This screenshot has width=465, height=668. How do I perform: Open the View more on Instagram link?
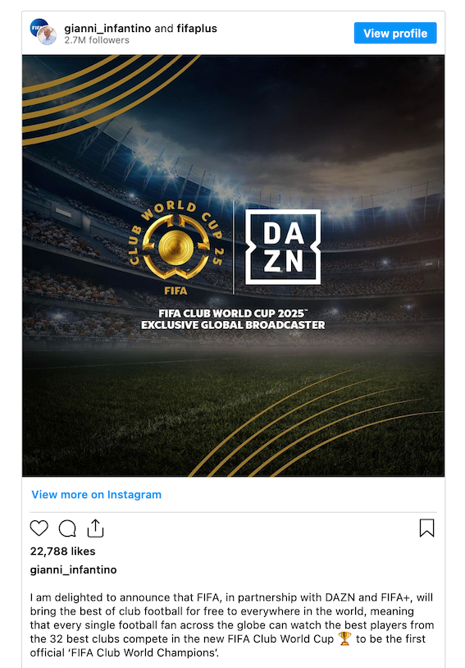(96, 495)
